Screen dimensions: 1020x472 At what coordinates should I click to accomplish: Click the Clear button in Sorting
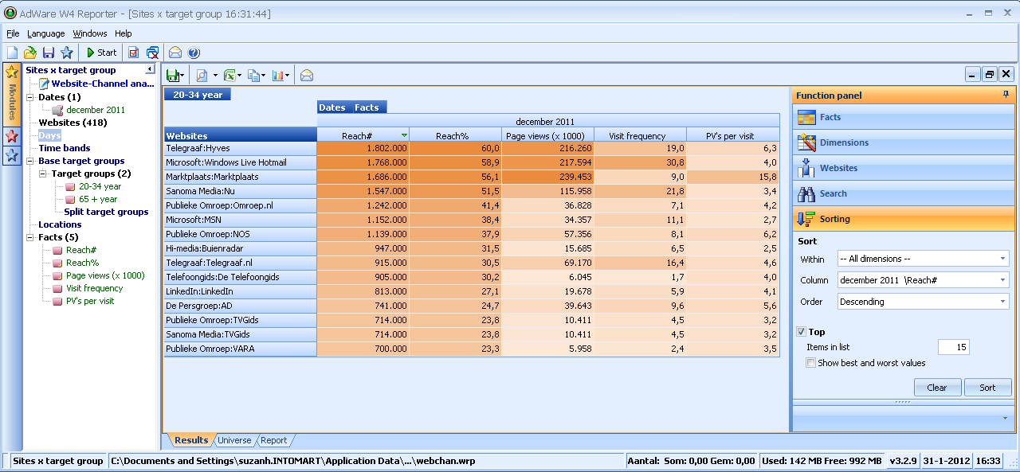click(x=937, y=388)
